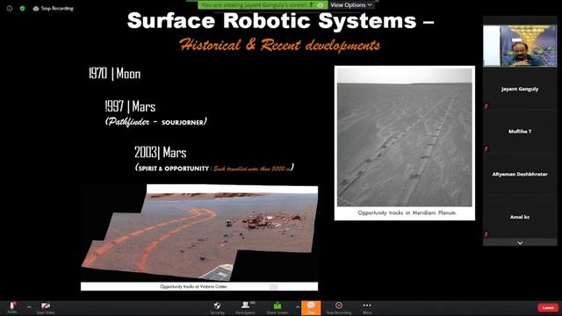562x316 pixels.
Task: Click the '1970 | Moon' text
Action: click(114, 74)
